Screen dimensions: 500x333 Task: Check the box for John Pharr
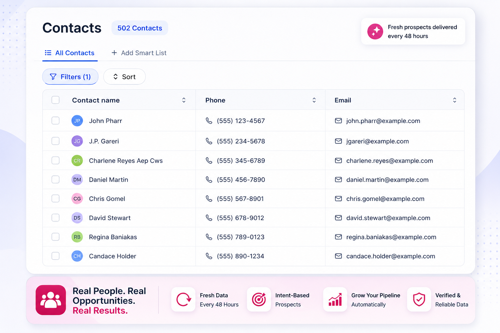(x=56, y=121)
